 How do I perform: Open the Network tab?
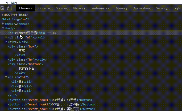[x=79, y=8]
